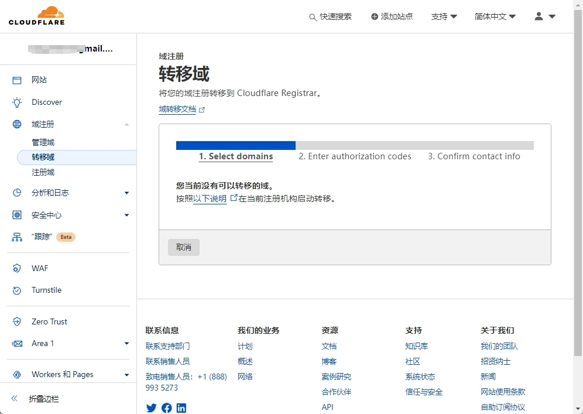Open the 我们的团队 footer link
Image resolution: width=583 pixels, height=414 pixels.
499,346
